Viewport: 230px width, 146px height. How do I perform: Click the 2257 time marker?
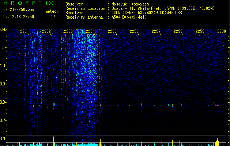(x=156, y=31)
